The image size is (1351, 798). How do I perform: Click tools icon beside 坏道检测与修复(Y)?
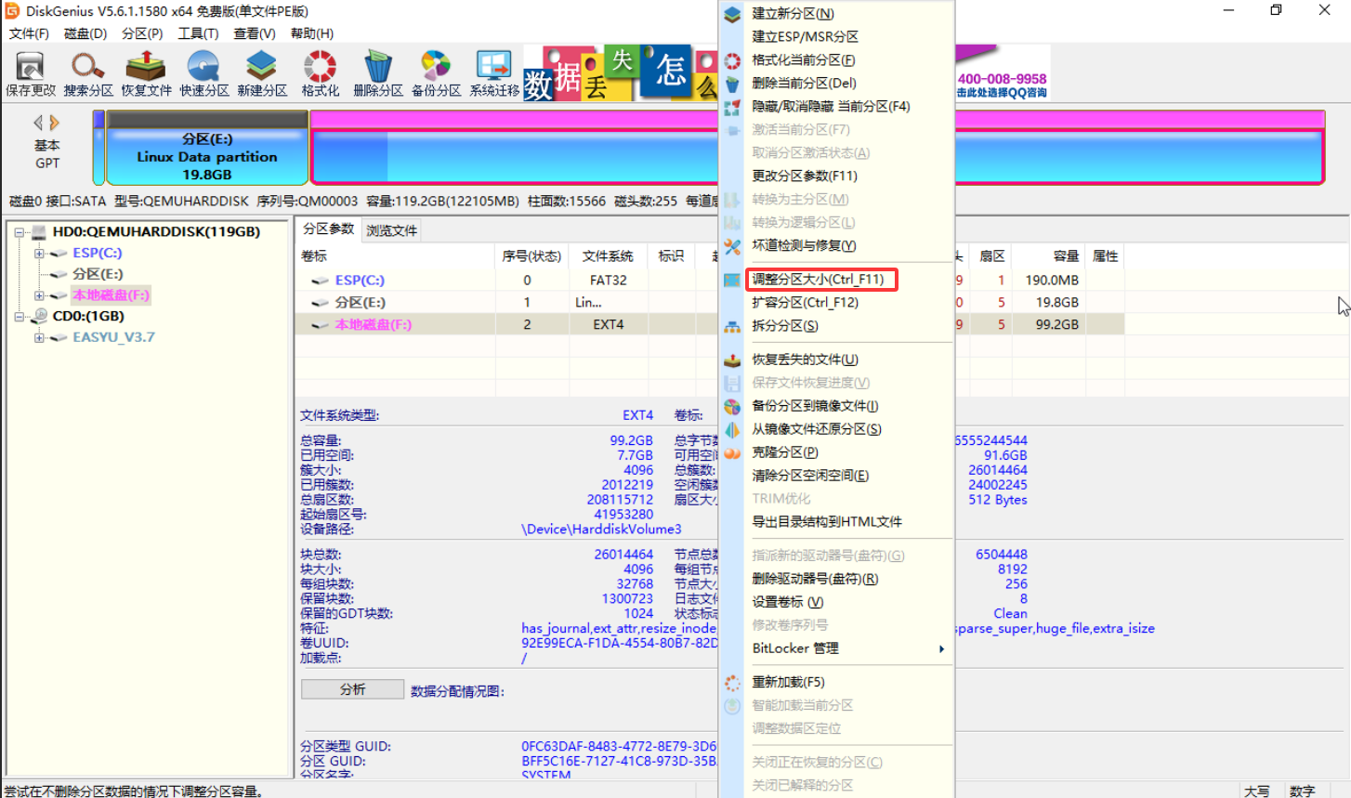pyautogui.click(x=732, y=246)
